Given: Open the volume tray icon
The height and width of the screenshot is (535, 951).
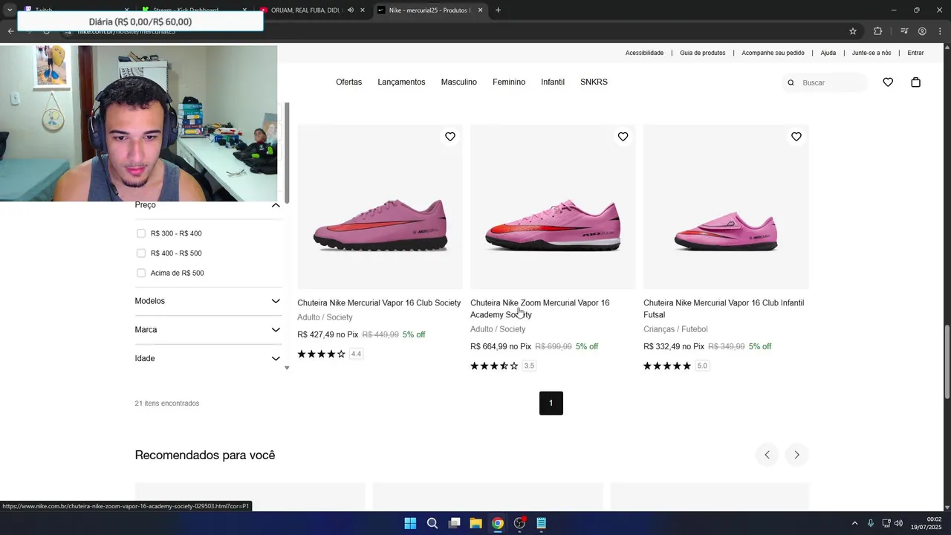Looking at the screenshot, I should coord(899,523).
